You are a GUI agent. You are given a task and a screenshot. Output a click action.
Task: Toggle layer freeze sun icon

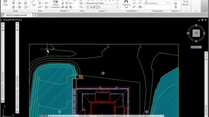[91, 7]
